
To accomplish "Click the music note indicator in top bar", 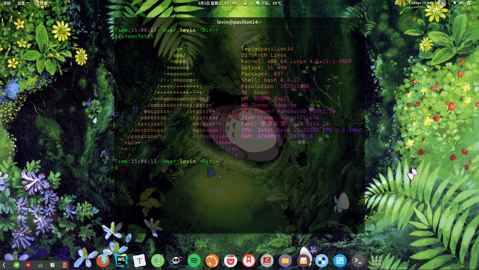I will (246, 3).
